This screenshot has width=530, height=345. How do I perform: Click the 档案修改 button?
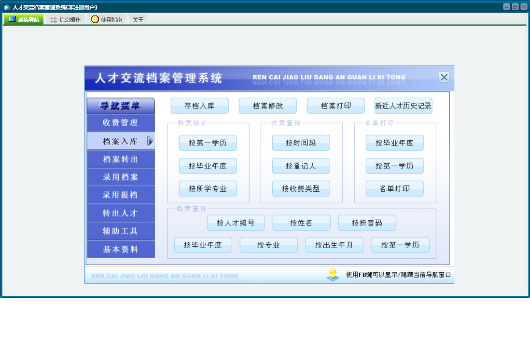pyautogui.click(x=268, y=106)
